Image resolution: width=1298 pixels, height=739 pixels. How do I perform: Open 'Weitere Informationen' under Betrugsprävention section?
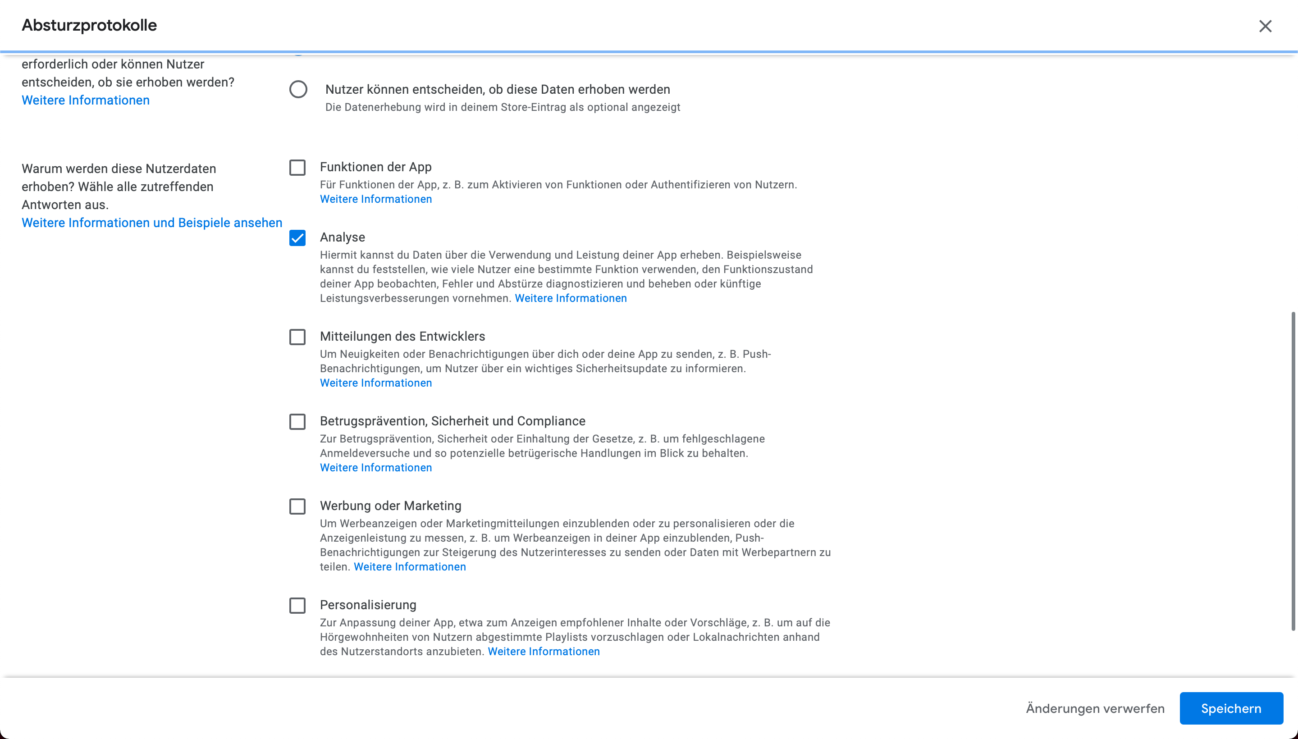[x=375, y=467]
